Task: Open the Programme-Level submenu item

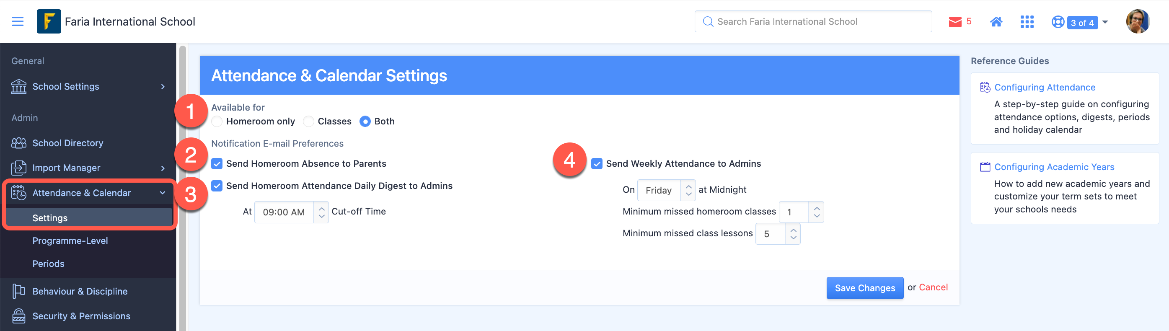Action: coord(70,240)
